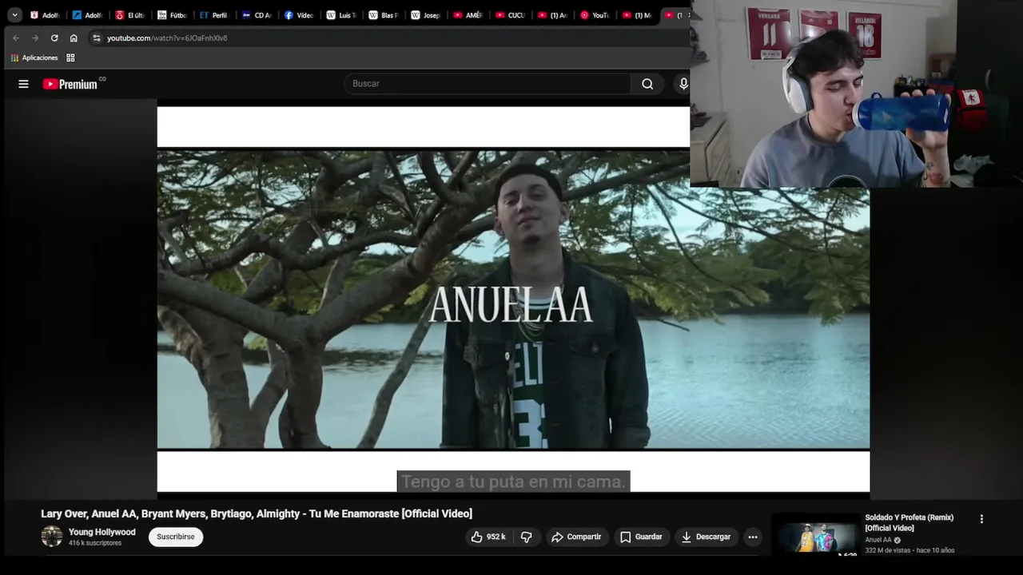Viewport: 1023px width, 575px height.
Task: Share the video via Compartir
Action: point(576,537)
